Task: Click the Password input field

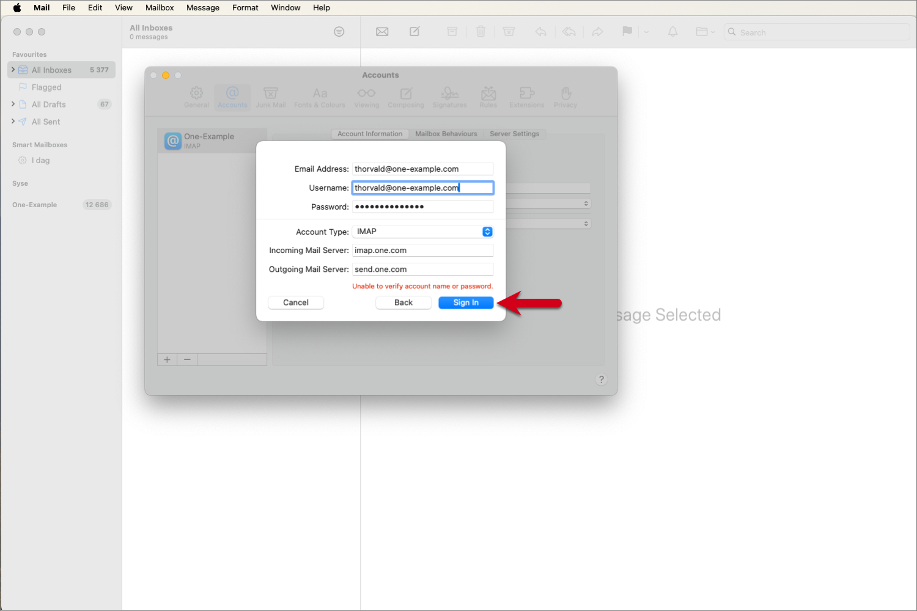Action: (x=422, y=207)
